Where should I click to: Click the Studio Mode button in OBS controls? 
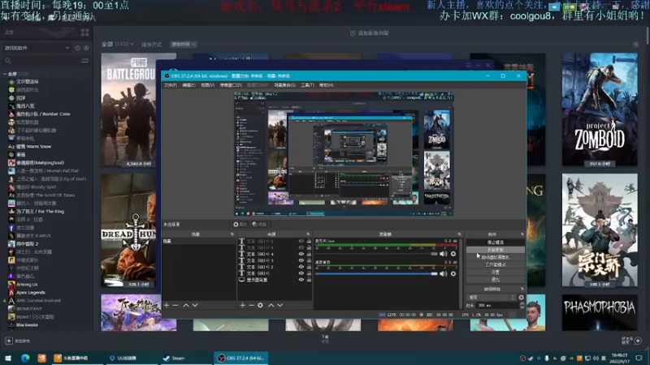[496, 264]
